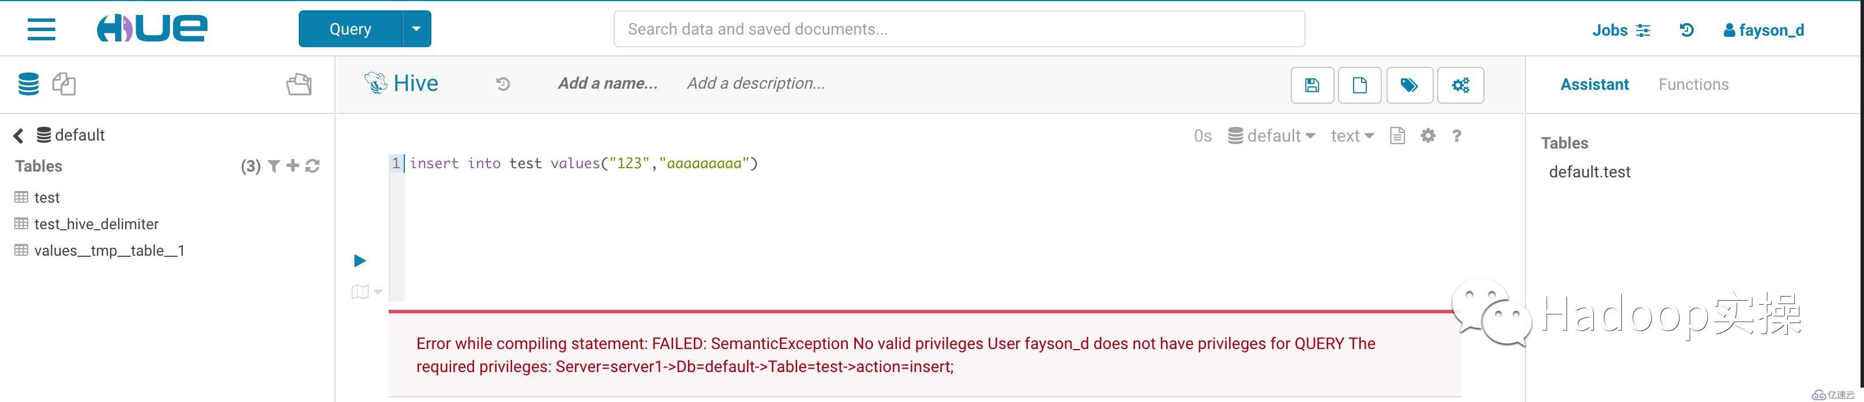This screenshot has height=402, width=1864.
Task: Select the test_hive_delimiter table
Action: point(96,224)
